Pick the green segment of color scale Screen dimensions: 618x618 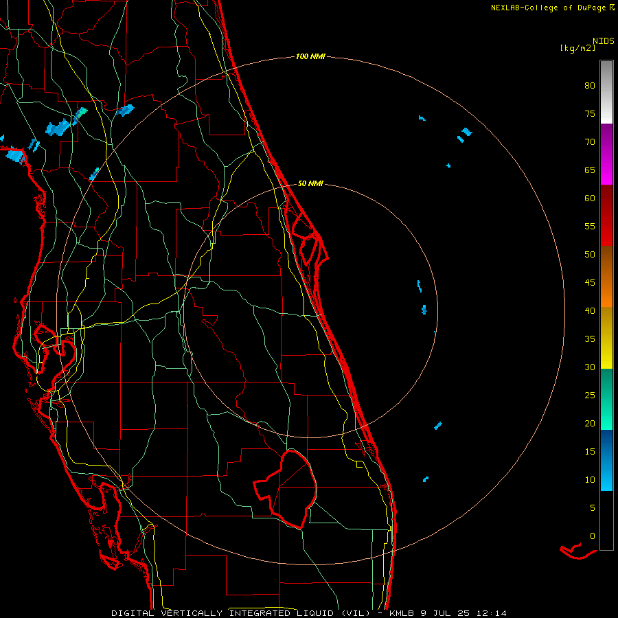tap(606, 399)
